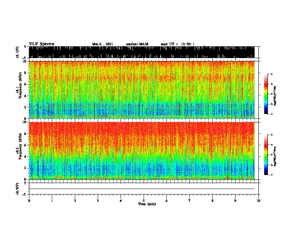Click the "8" kHz tick of ch.1 spectrogram
This screenshot has width=291, height=225.
(x=25, y=73)
